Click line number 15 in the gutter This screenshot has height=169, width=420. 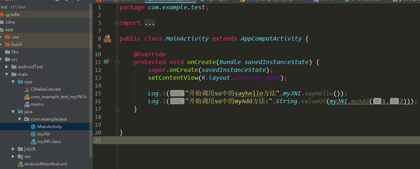pyautogui.click(x=98, y=94)
